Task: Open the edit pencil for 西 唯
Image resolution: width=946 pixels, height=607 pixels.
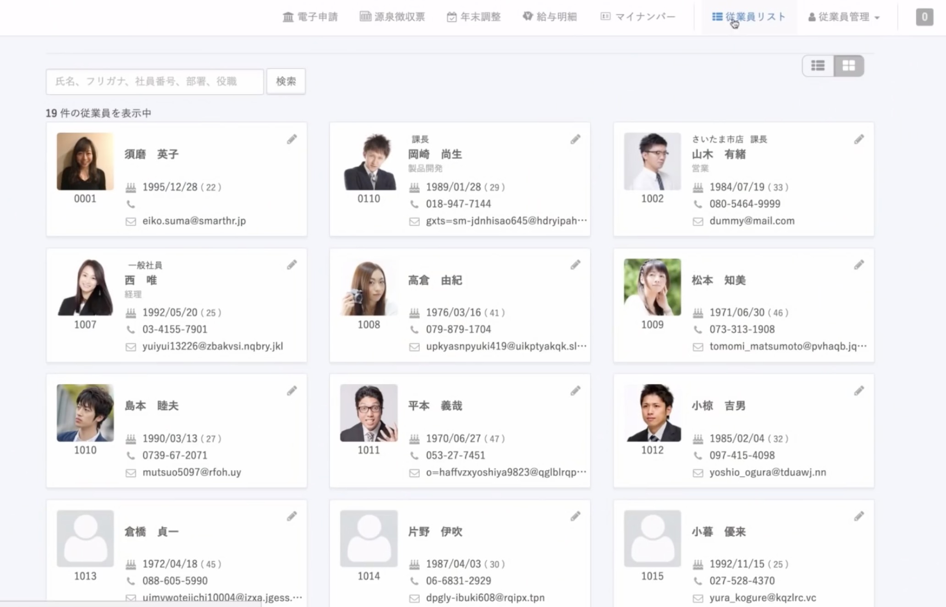Action: 292,265
